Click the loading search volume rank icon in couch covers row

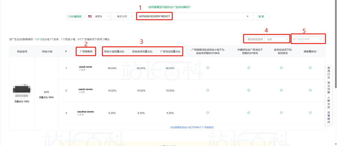(x=310, y=90)
